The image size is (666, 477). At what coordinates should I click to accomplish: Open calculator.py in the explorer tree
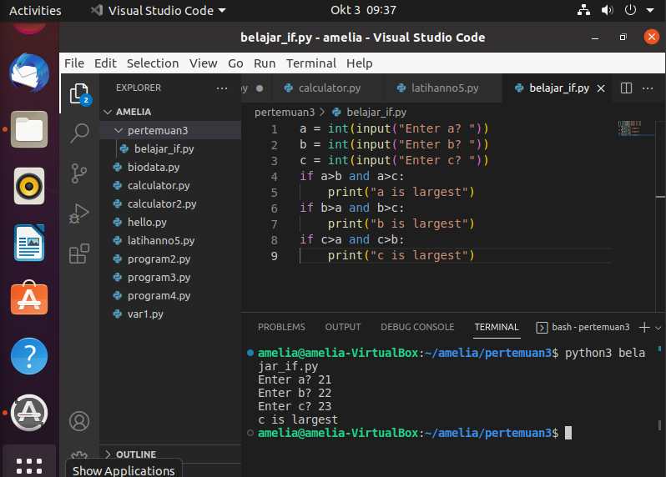[x=170, y=185]
